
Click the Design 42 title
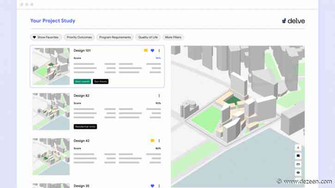pyautogui.click(x=82, y=141)
